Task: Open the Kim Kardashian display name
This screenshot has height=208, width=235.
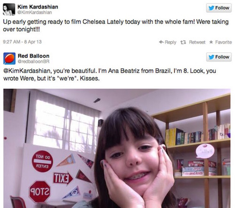Action: tap(38, 7)
